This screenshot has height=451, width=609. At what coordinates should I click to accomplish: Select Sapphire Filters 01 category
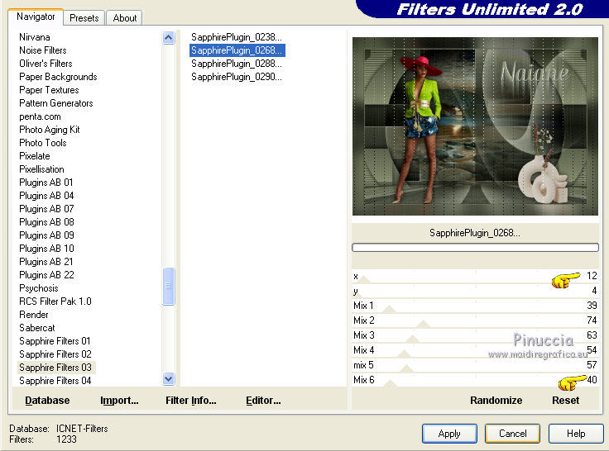coord(55,341)
